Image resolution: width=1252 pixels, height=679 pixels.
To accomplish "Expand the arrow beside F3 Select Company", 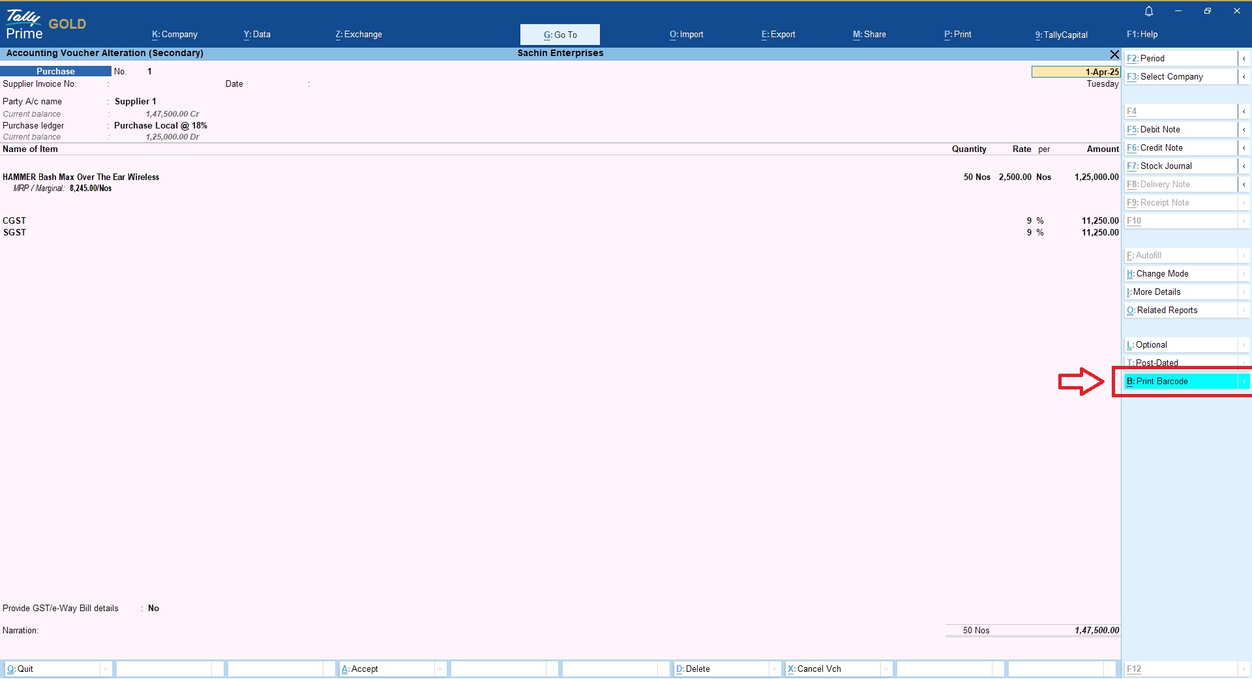I will pyautogui.click(x=1244, y=77).
